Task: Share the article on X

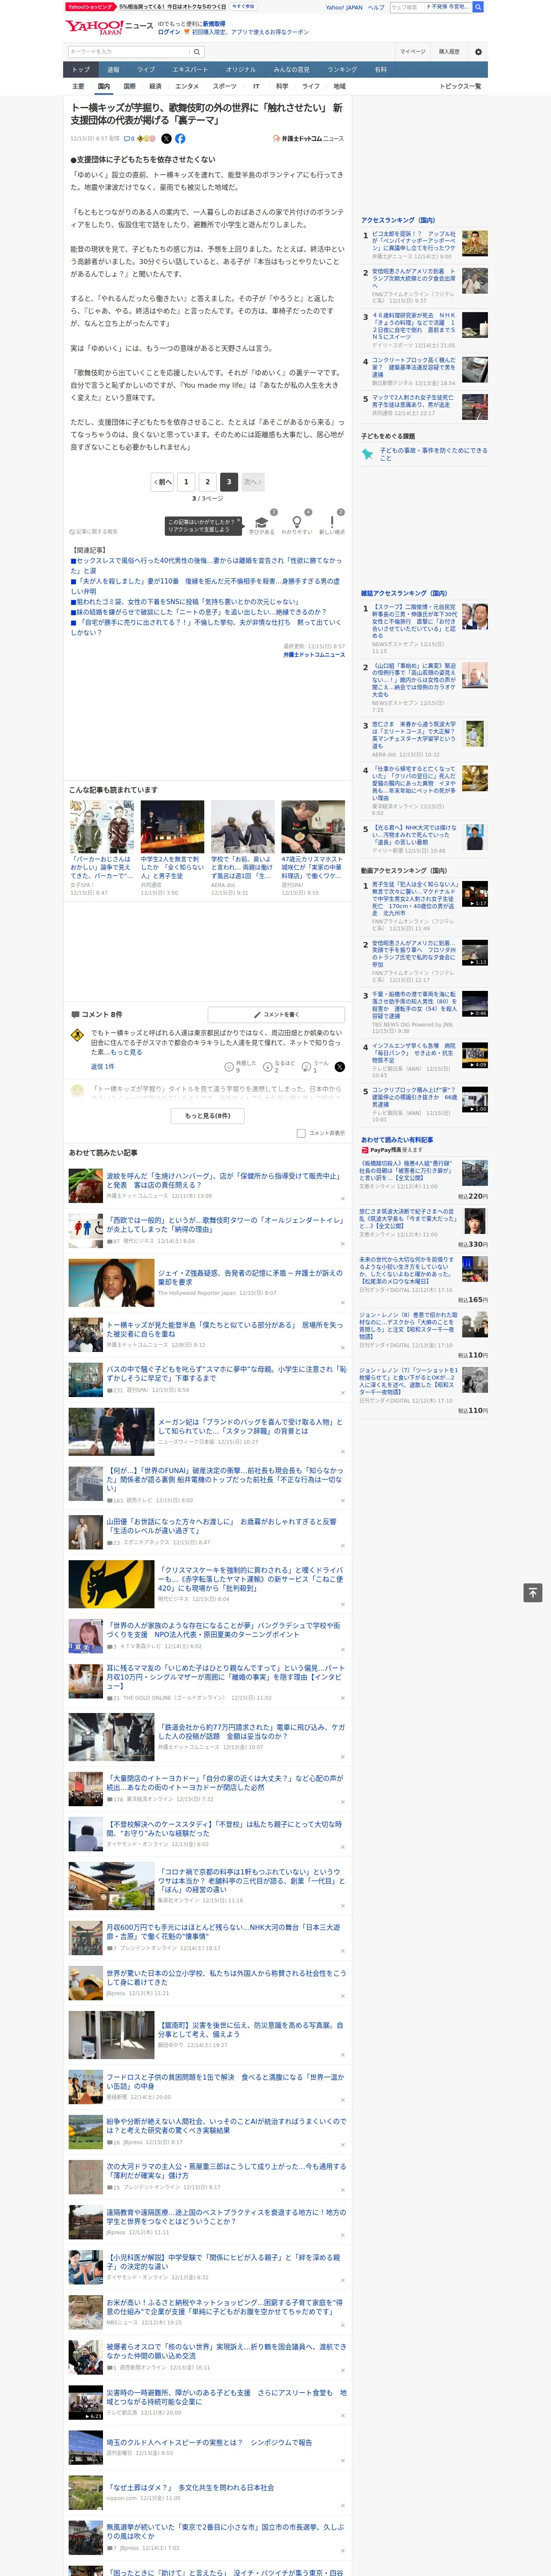Action: tap(166, 139)
